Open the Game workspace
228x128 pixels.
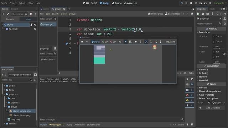pyautogui.click(x=117, y=3)
